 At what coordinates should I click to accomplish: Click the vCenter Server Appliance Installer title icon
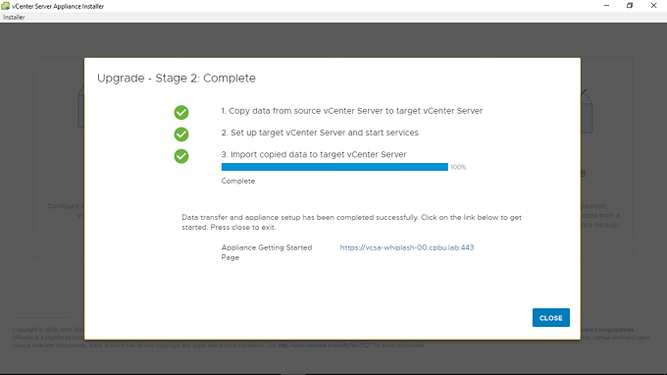pos(5,6)
